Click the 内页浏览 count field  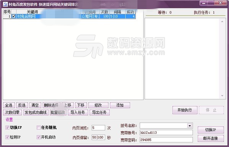click(x=98, y=128)
